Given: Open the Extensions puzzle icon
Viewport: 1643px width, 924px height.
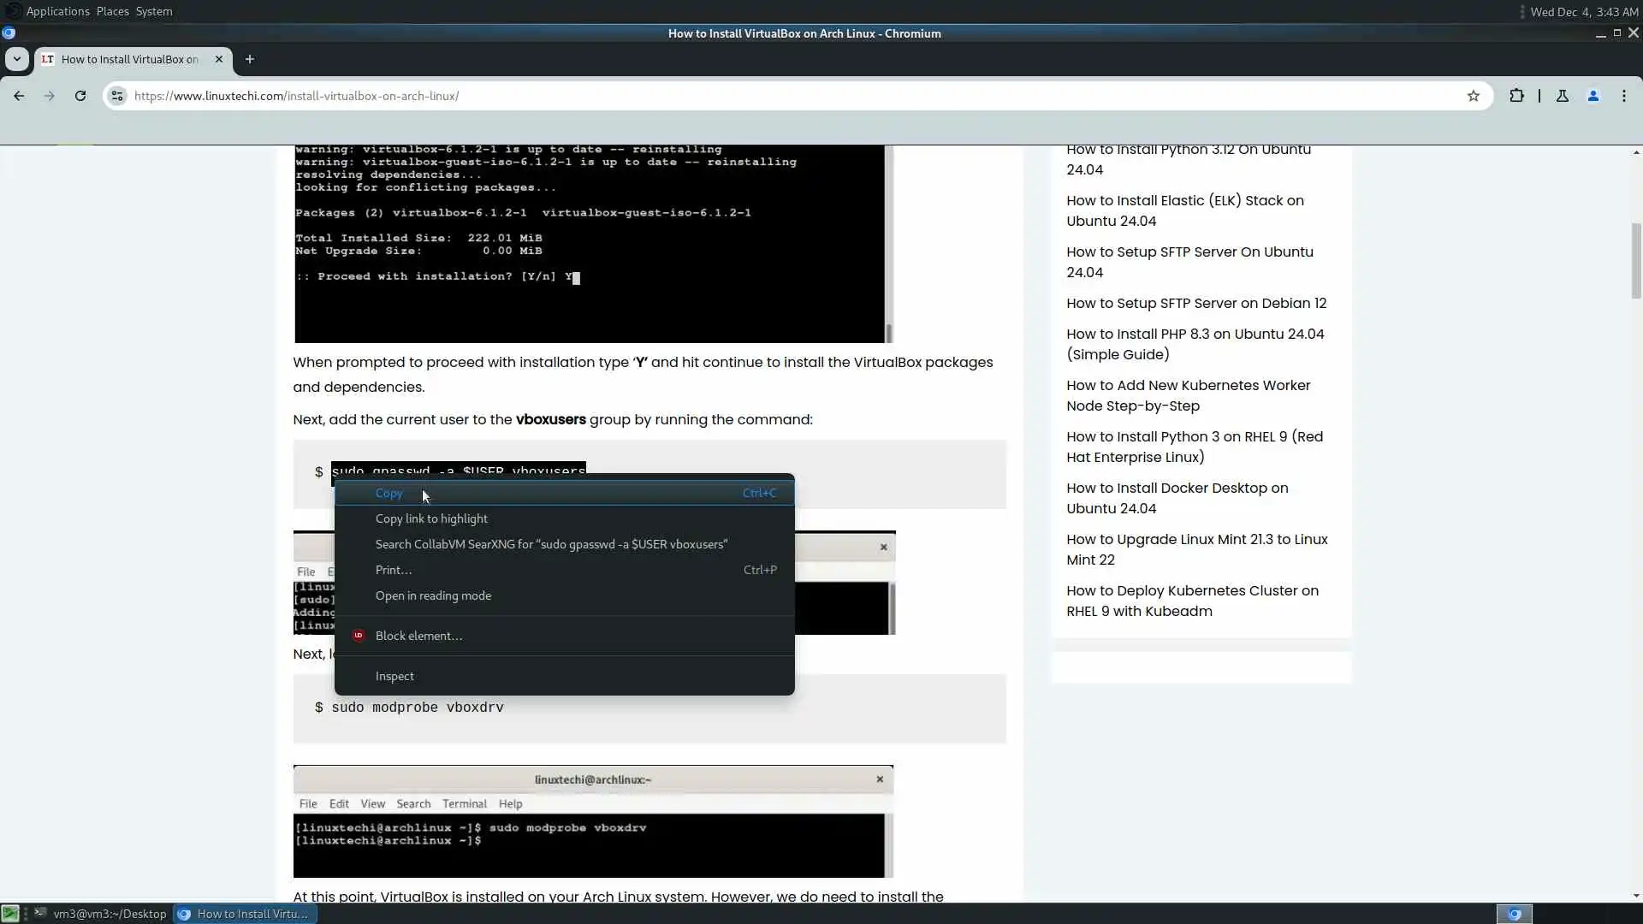Looking at the screenshot, I should (1516, 96).
